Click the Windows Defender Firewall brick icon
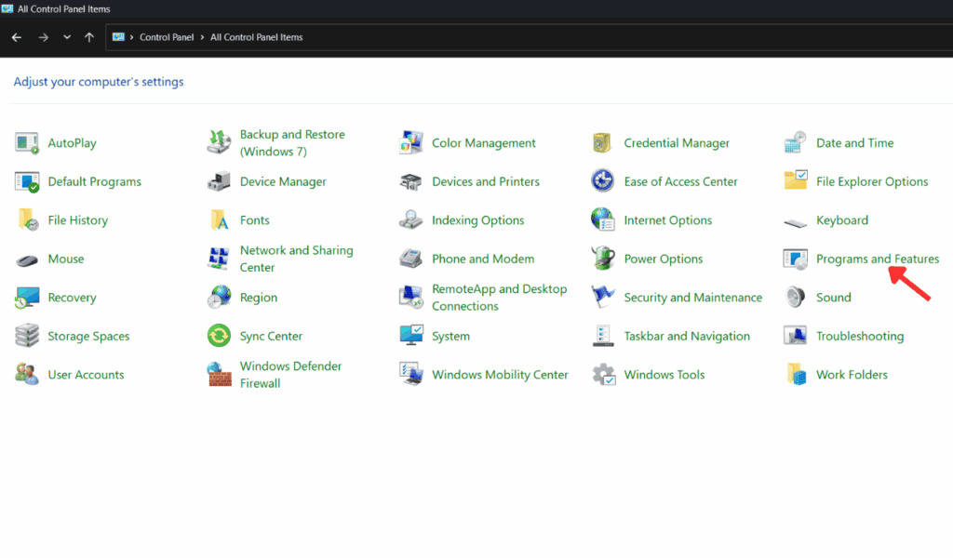 pos(219,375)
